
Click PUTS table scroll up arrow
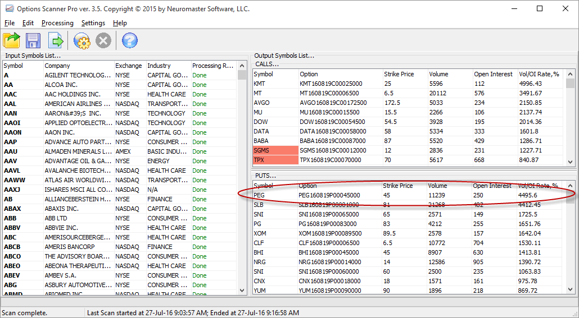(x=571, y=186)
